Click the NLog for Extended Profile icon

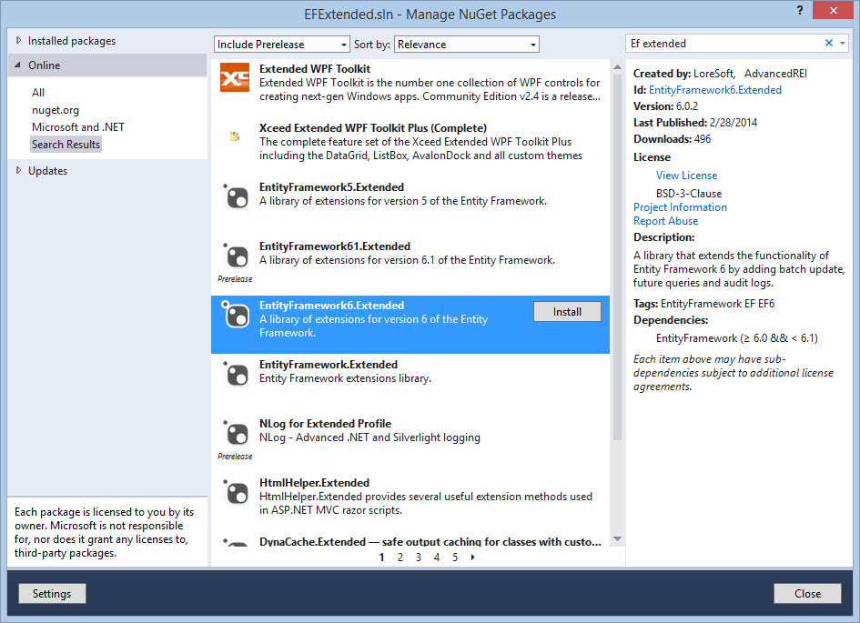236,433
